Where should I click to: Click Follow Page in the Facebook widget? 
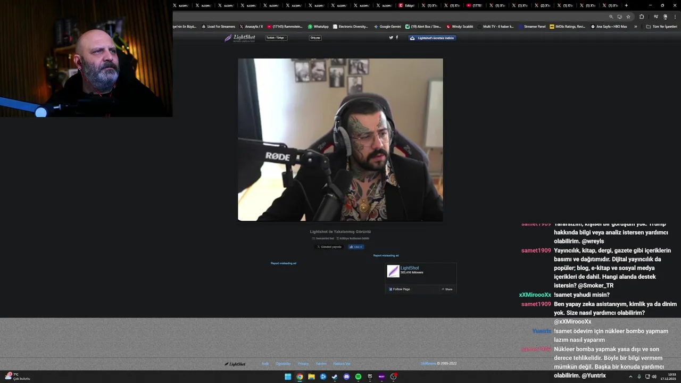click(400, 289)
